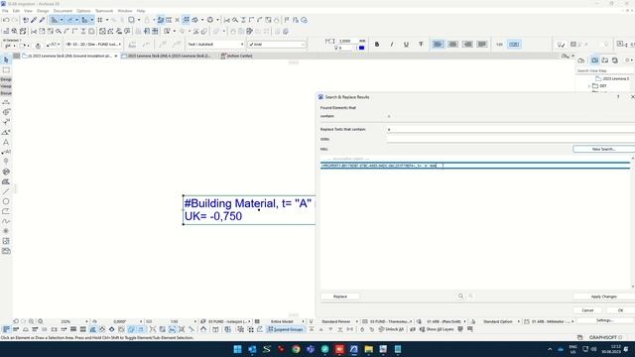Image resolution: width=635 pixels, height=357 pixels.
Task: Select the Arrow tool in the toolbox
Action: tap(6, 59)
